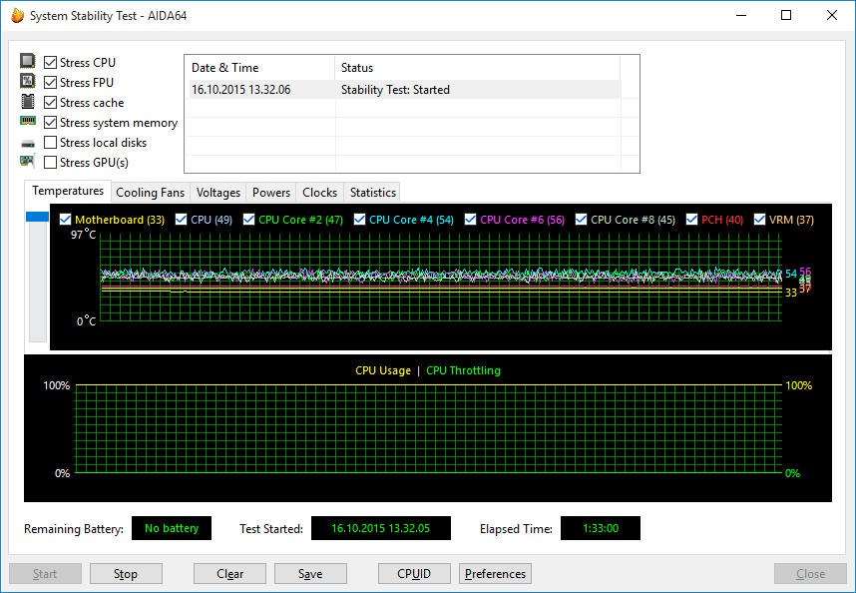
Task: Enable Stress GPU(s) checkbox
Action: [50, 162]
